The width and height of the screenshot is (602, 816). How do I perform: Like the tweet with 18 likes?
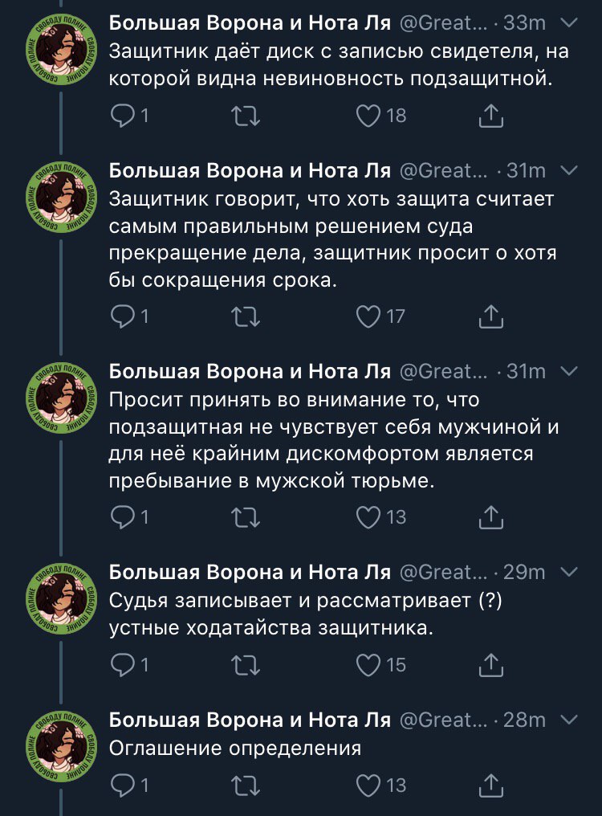[368, 117]
